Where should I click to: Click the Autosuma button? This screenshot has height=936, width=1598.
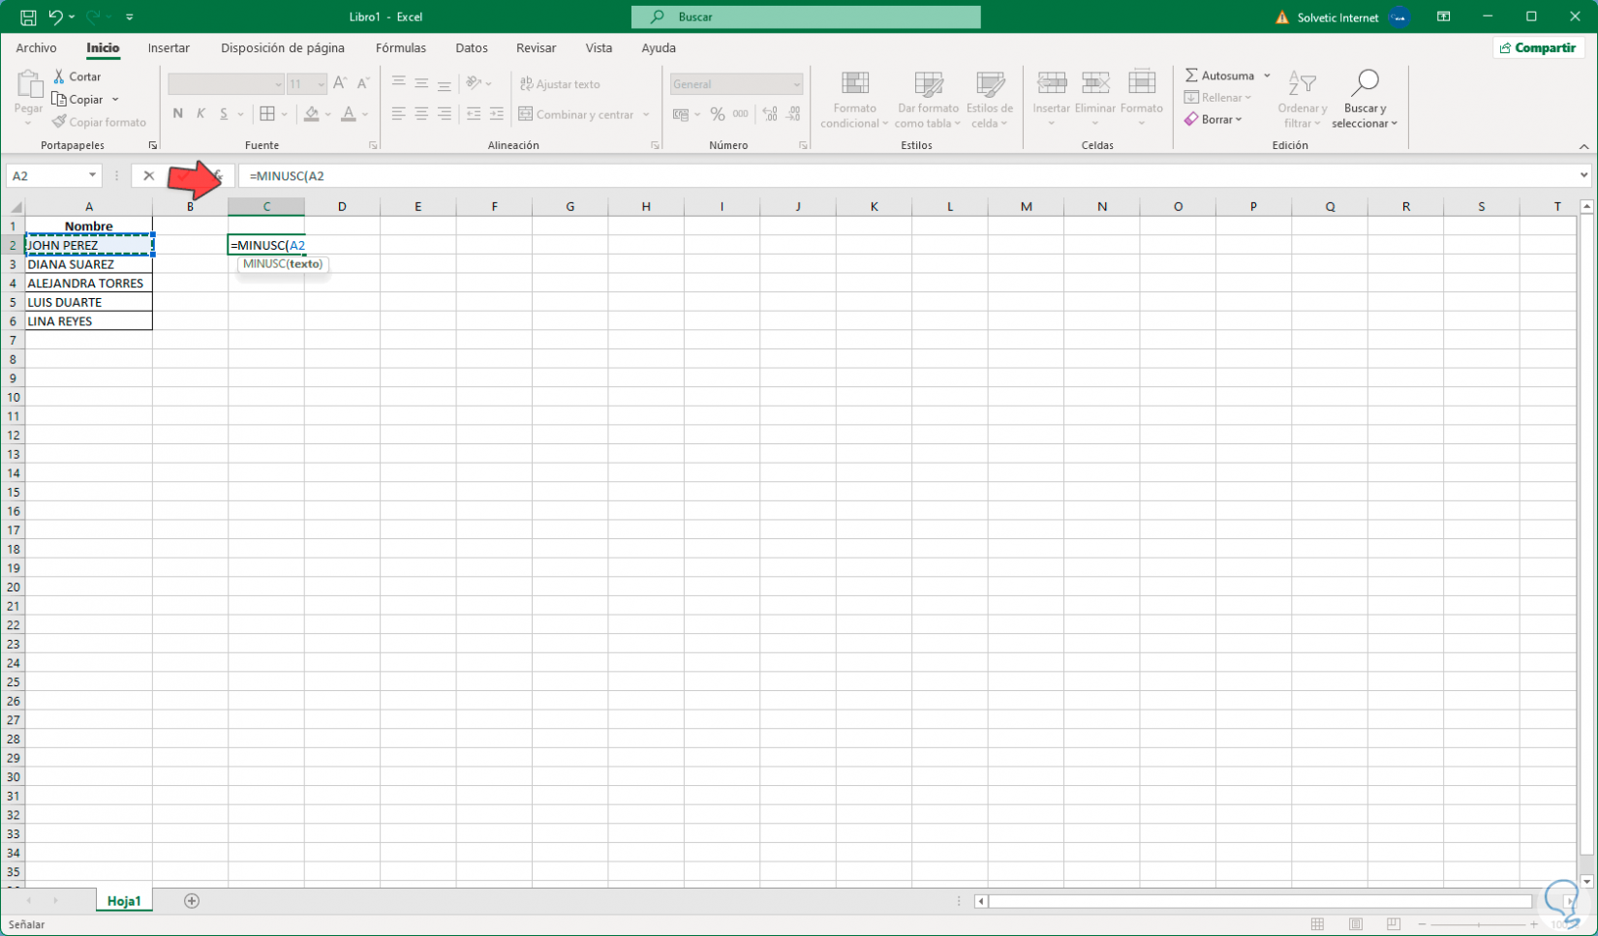coord(1220,75)
